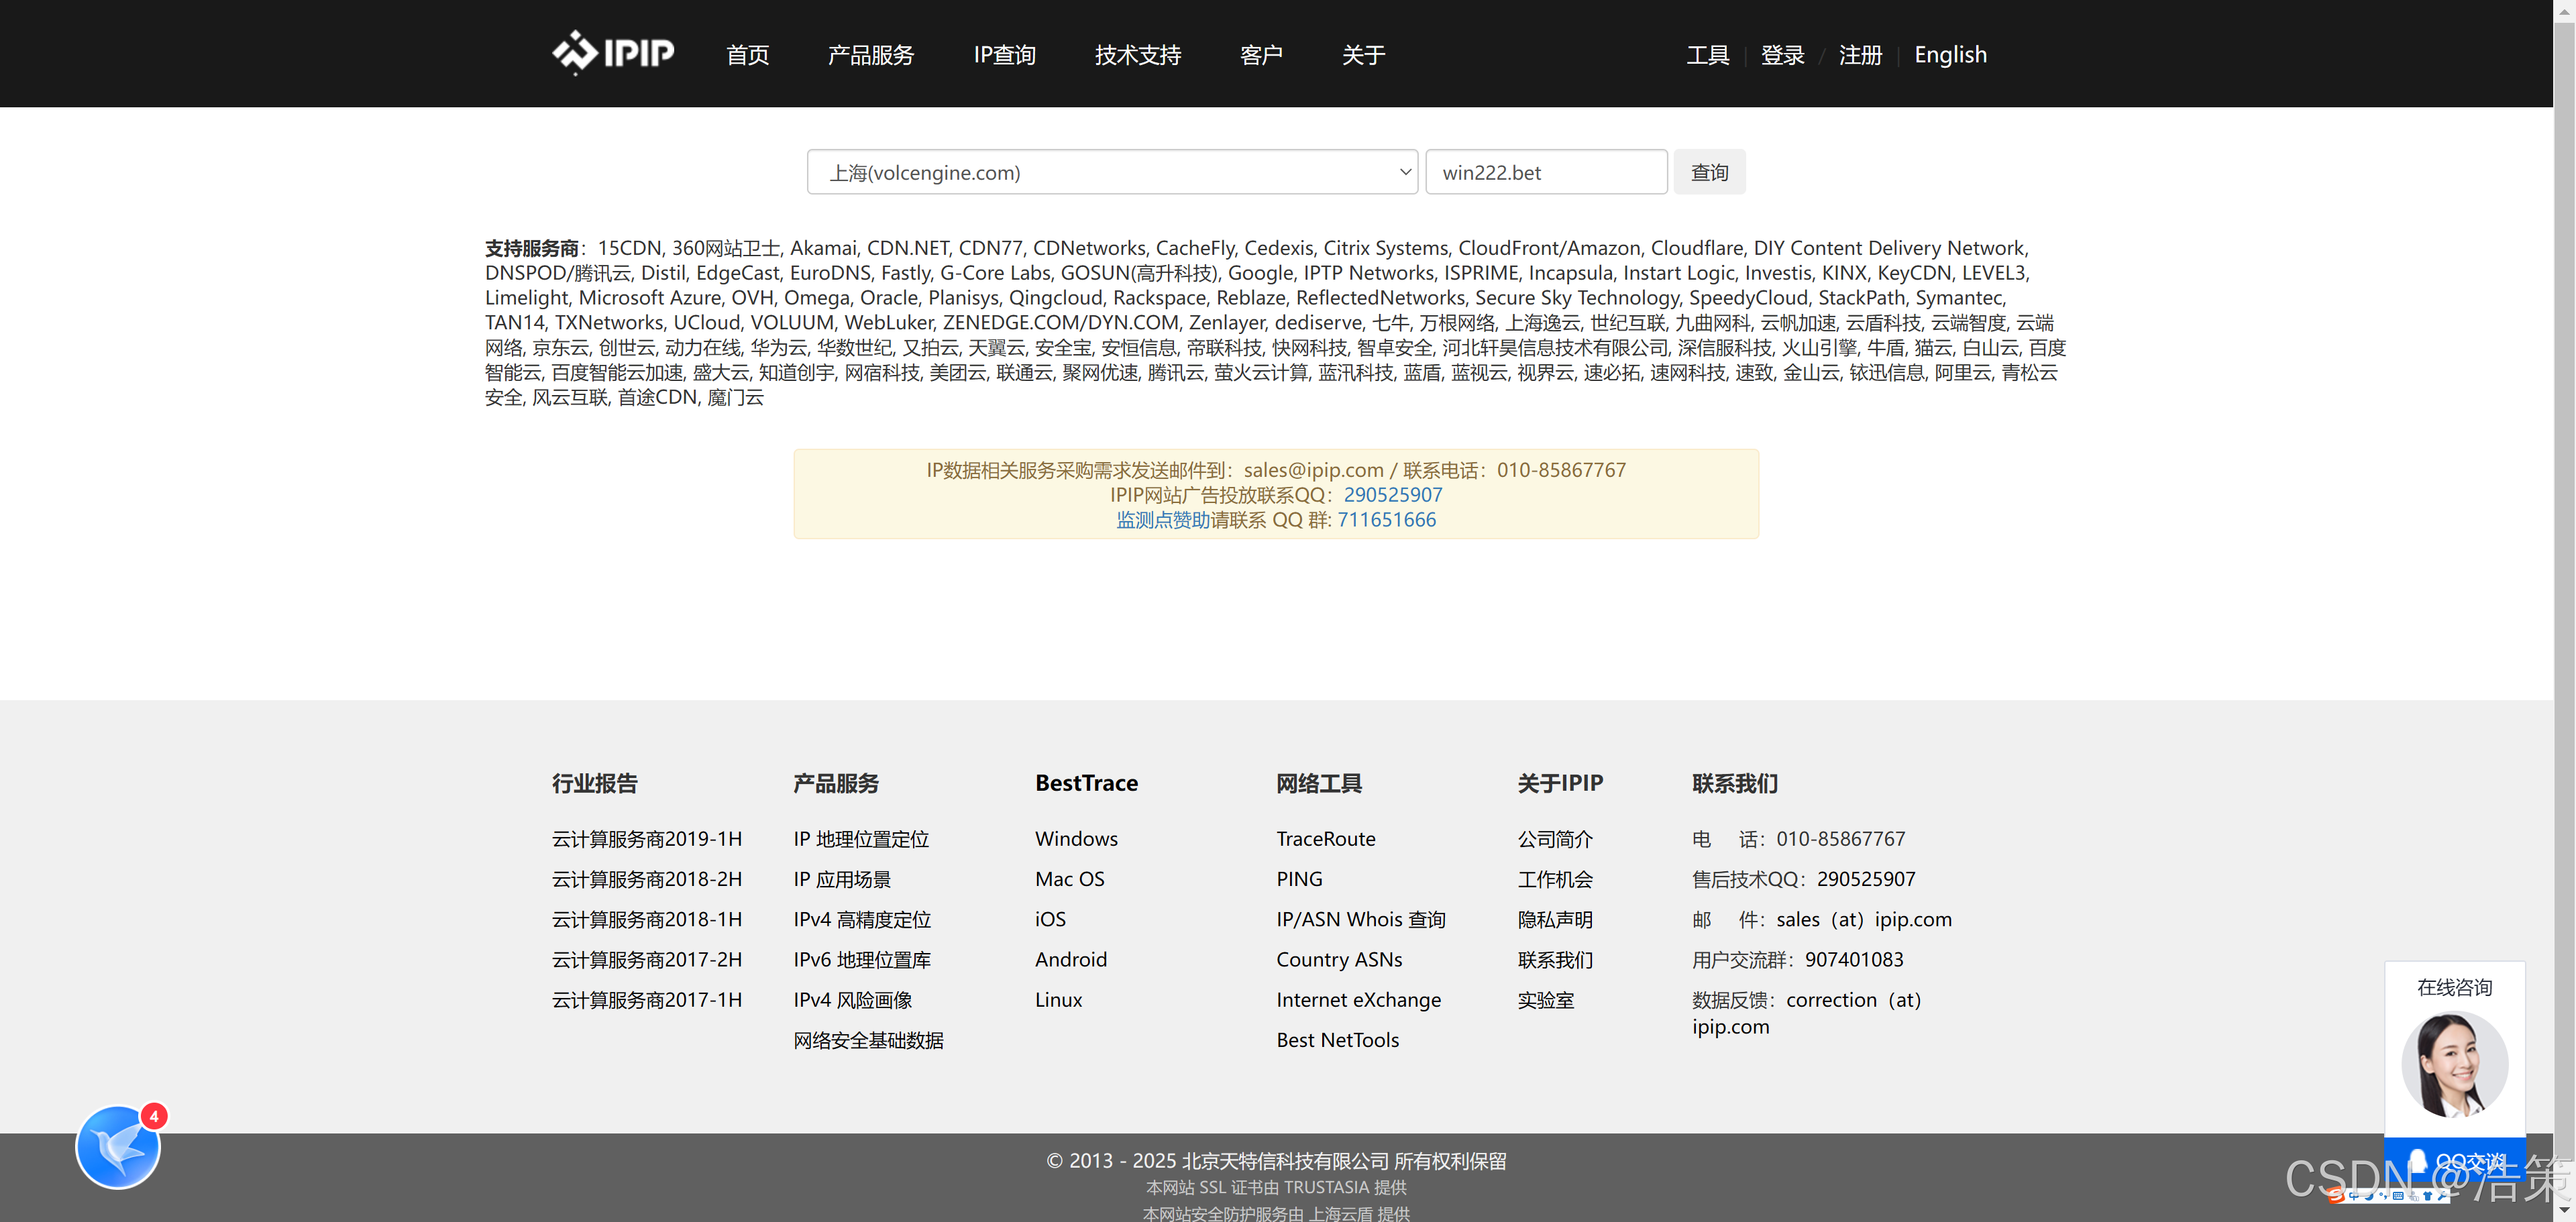Open the 工具 link in header

pyautogui.click(x=1707, y=55)
